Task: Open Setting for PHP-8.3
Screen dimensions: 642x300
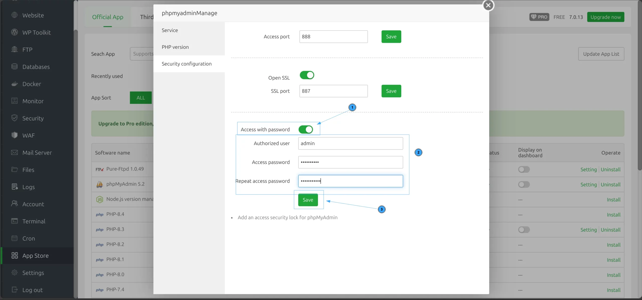Action: tap(589, 230)
